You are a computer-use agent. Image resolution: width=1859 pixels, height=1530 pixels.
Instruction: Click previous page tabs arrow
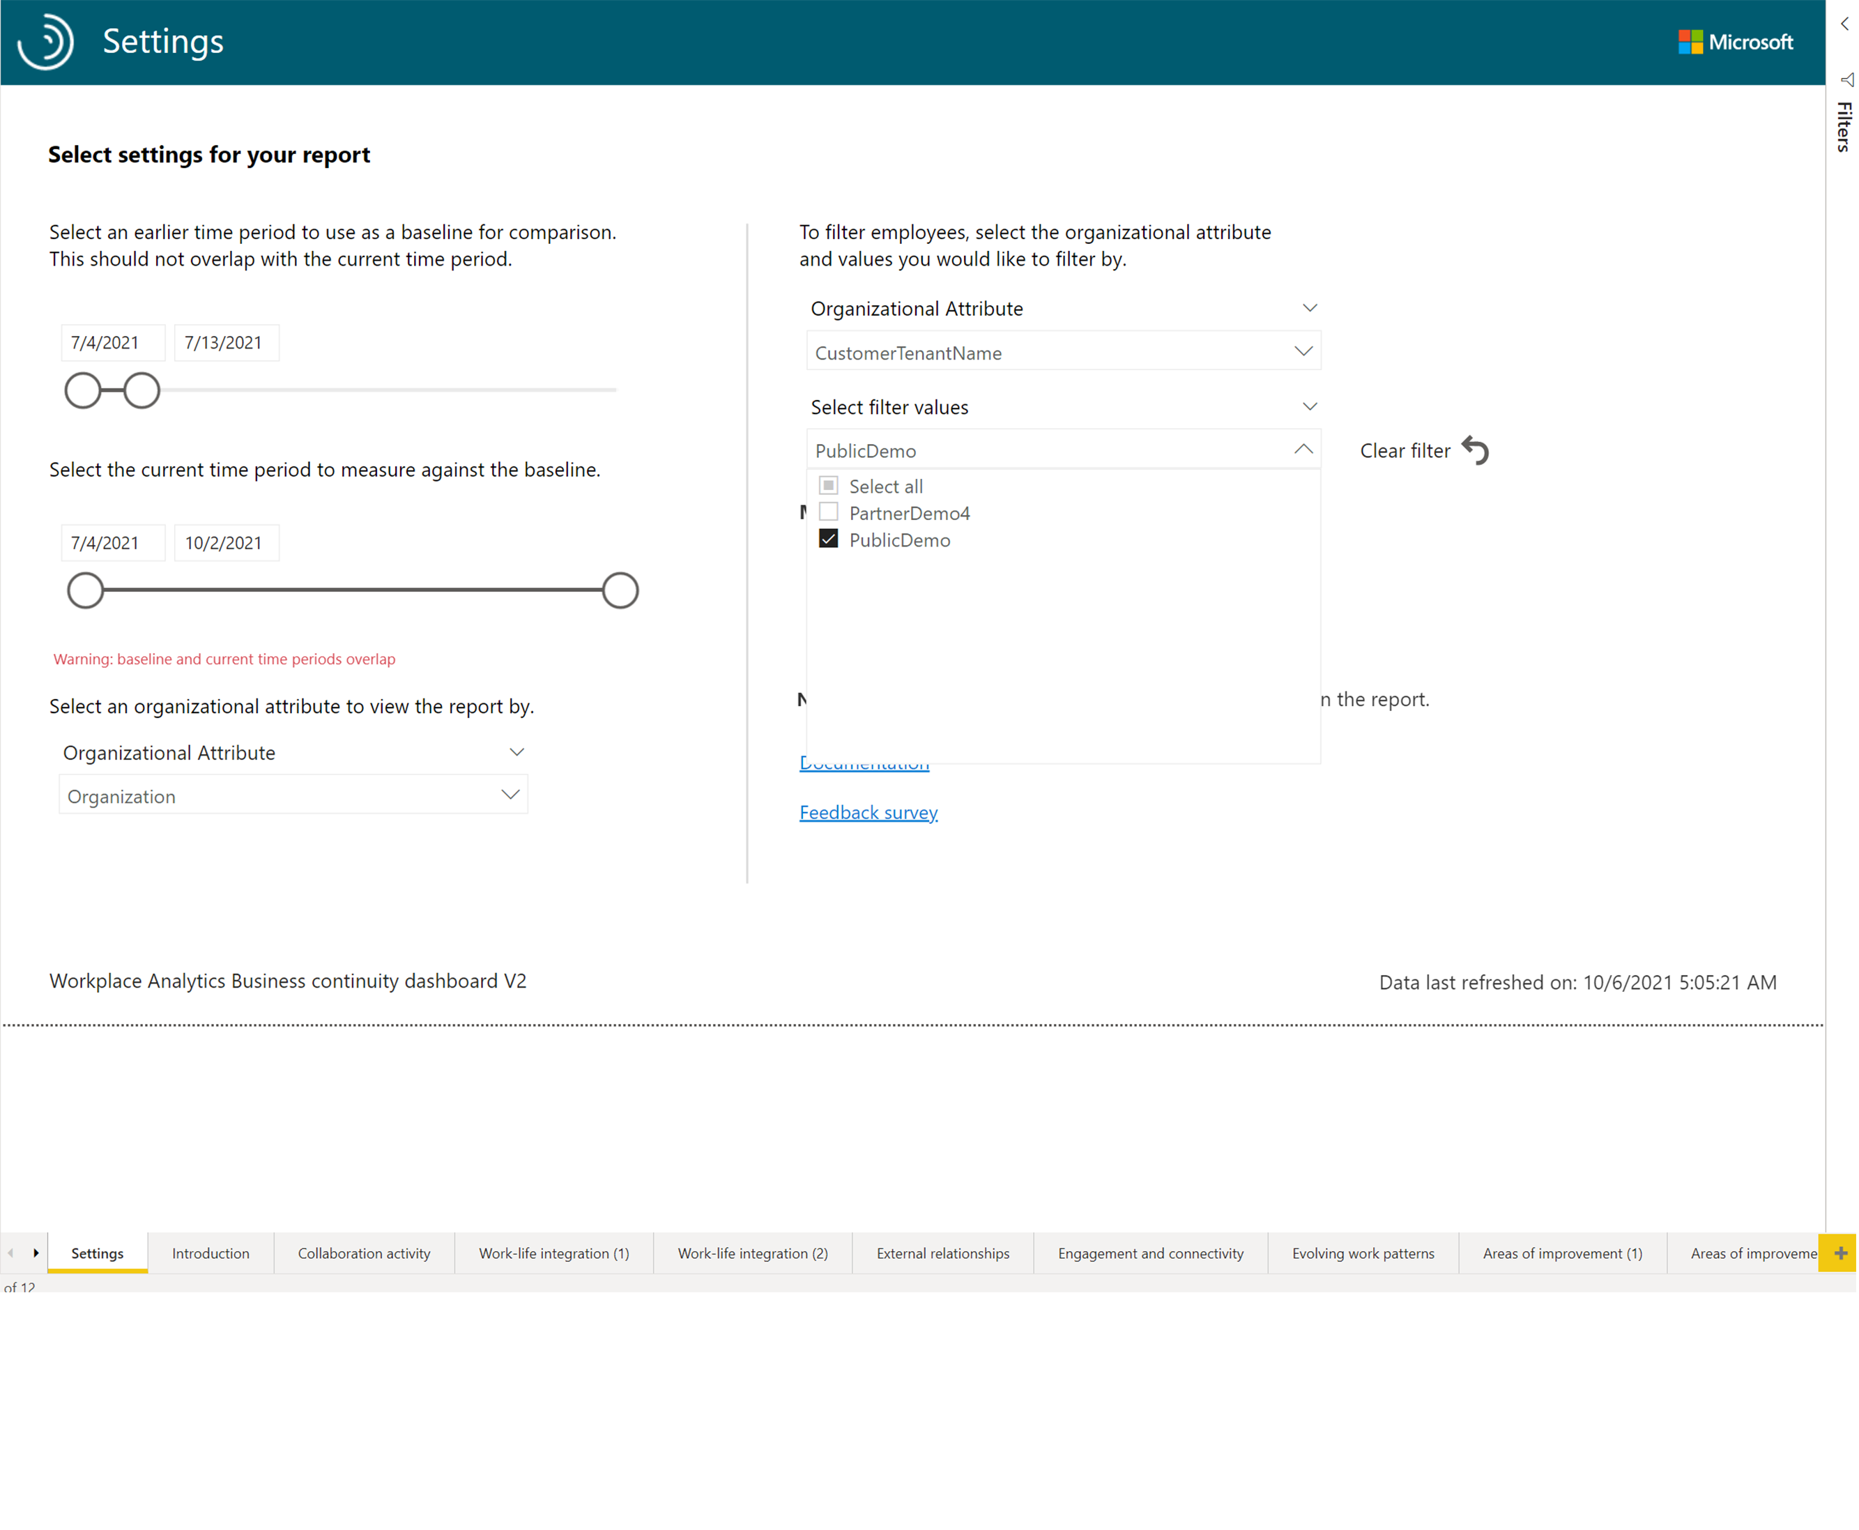10,1254
